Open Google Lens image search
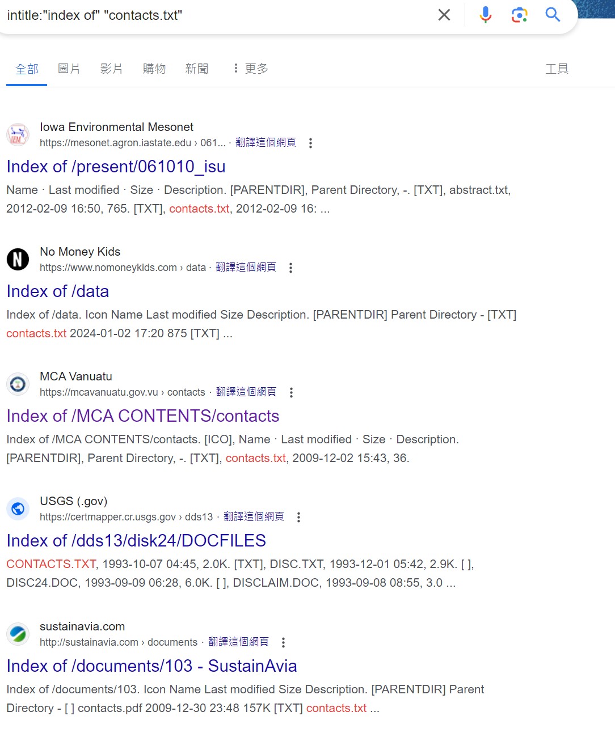This screenshot has width=615, height=733. pyautogui.click(x=519, y=15)
